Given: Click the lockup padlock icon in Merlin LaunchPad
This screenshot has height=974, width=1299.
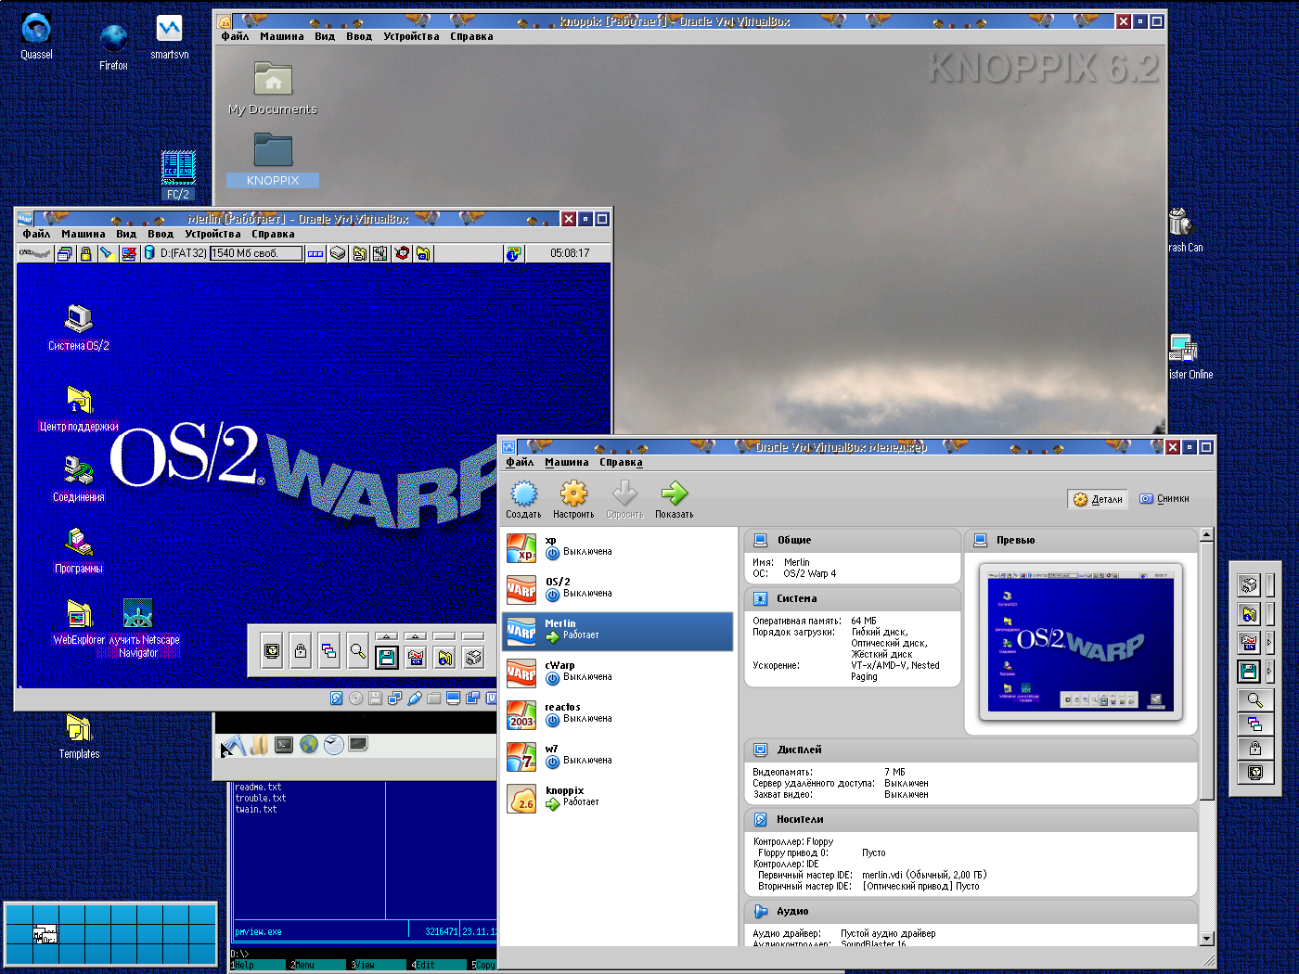Looking at the screenshot, I should [301, 652].
